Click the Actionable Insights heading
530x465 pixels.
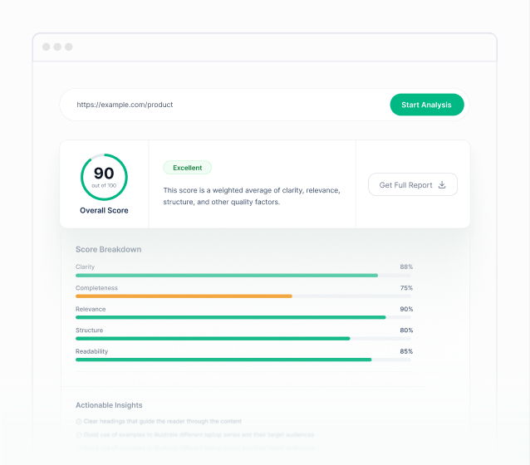[109, 405]
